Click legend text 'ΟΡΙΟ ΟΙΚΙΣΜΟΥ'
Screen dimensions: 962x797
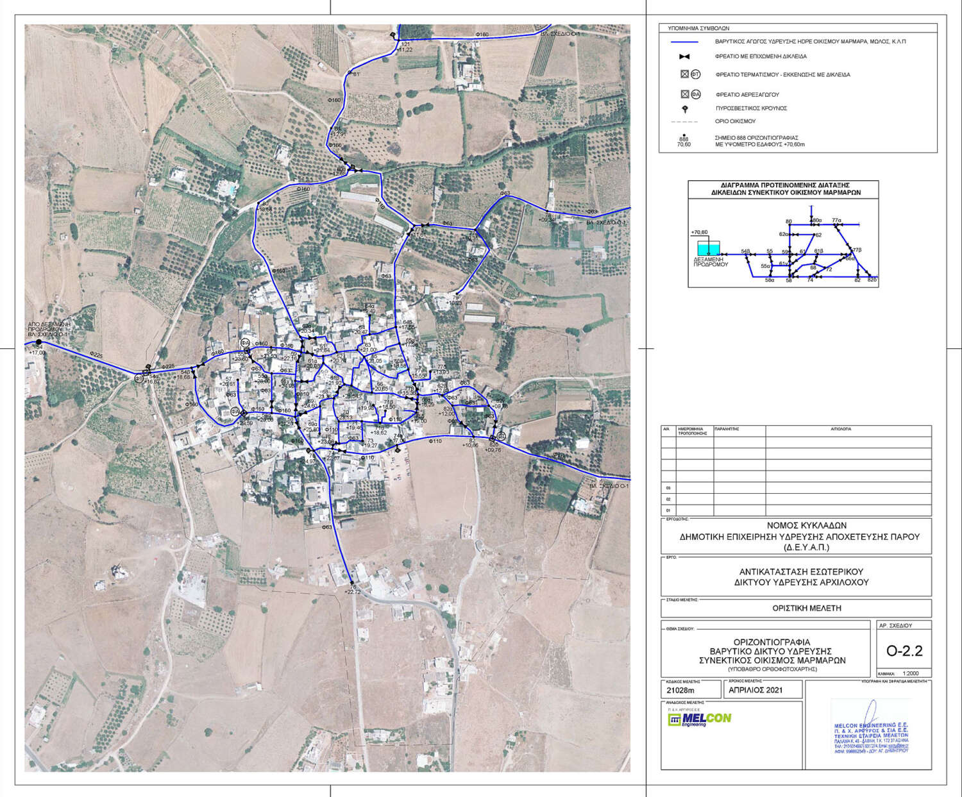736,121
